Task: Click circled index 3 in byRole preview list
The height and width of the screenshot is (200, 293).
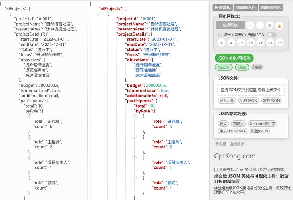Action: tap(135, 158)
